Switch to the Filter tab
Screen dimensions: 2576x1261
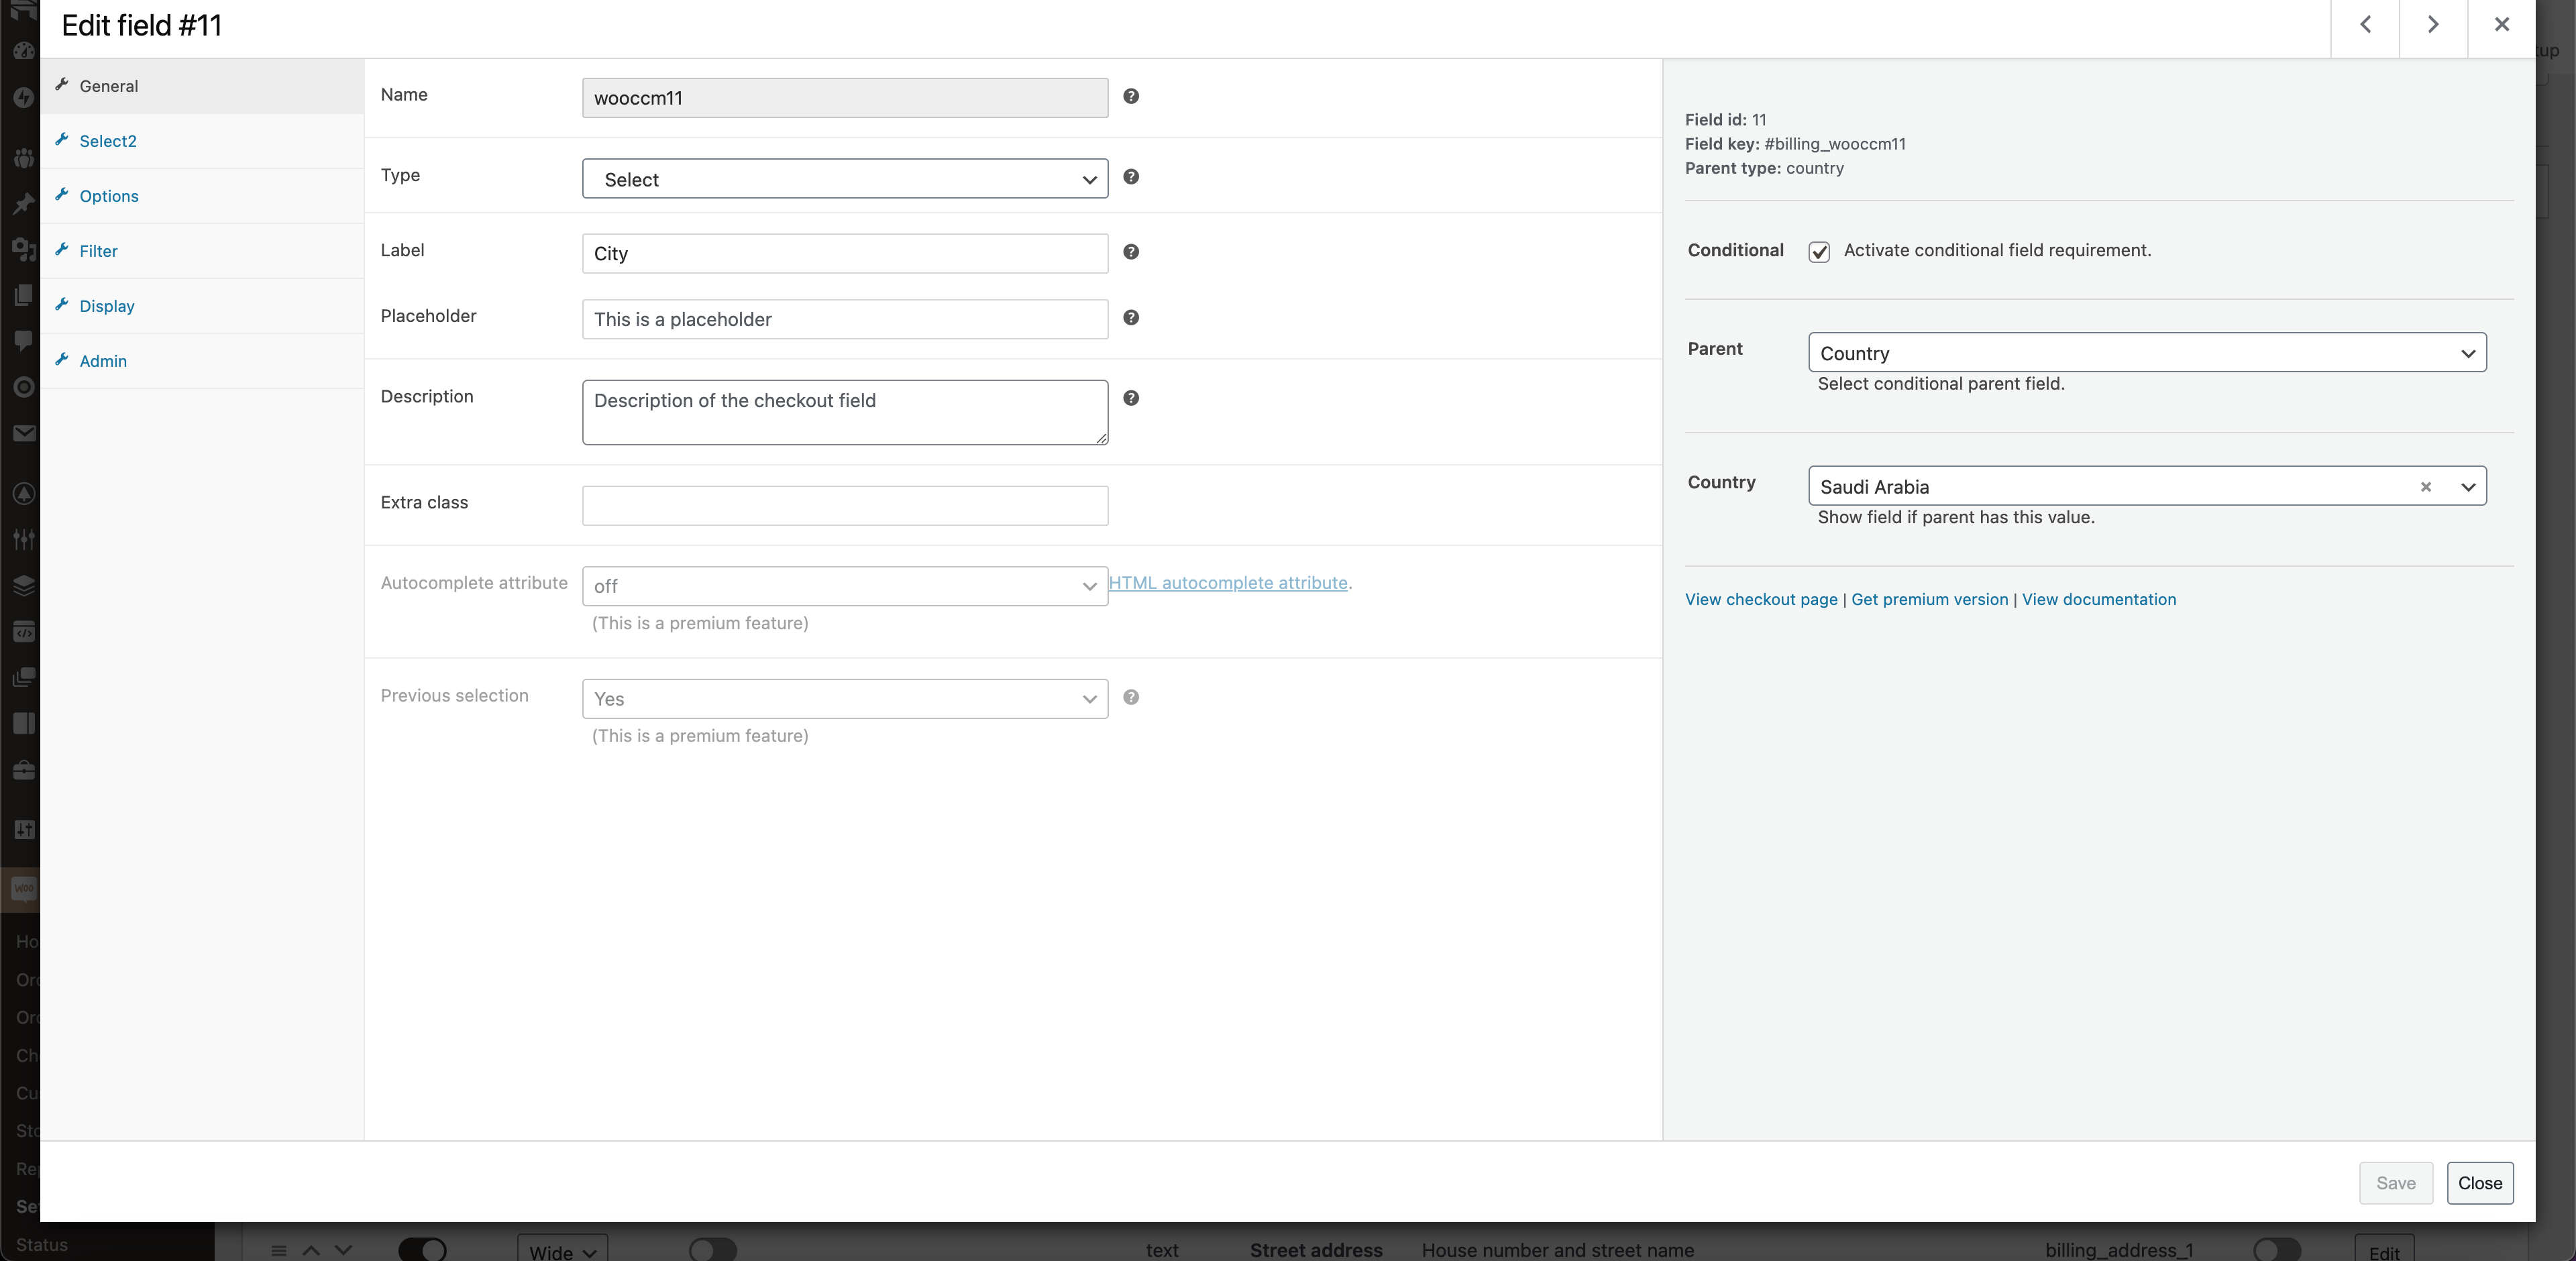click(x=202, y=251)
